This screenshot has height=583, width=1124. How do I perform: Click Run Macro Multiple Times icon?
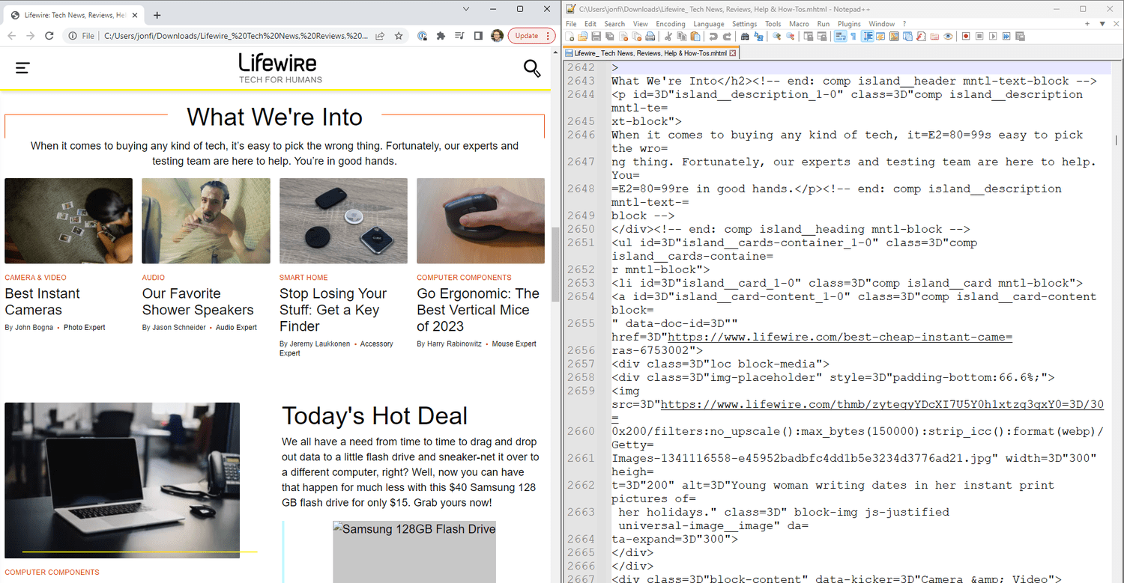1006,36
